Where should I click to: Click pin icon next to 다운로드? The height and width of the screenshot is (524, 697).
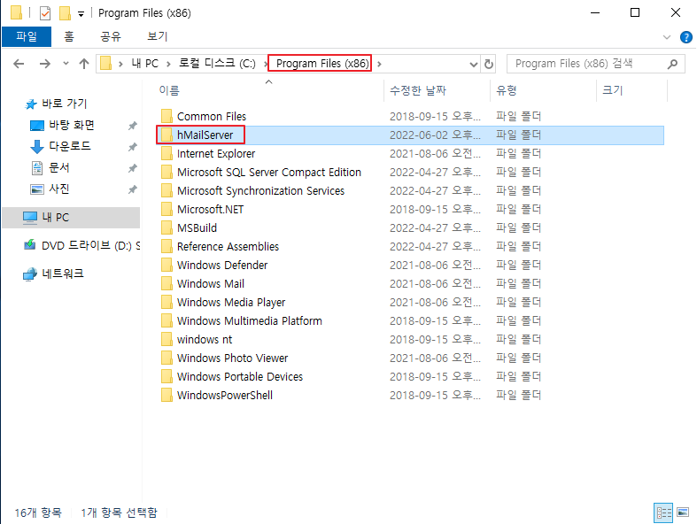pos(133,147)
